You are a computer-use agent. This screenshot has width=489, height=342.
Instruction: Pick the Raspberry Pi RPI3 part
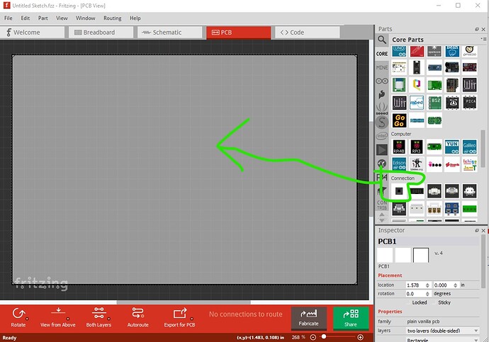[417, 147]
